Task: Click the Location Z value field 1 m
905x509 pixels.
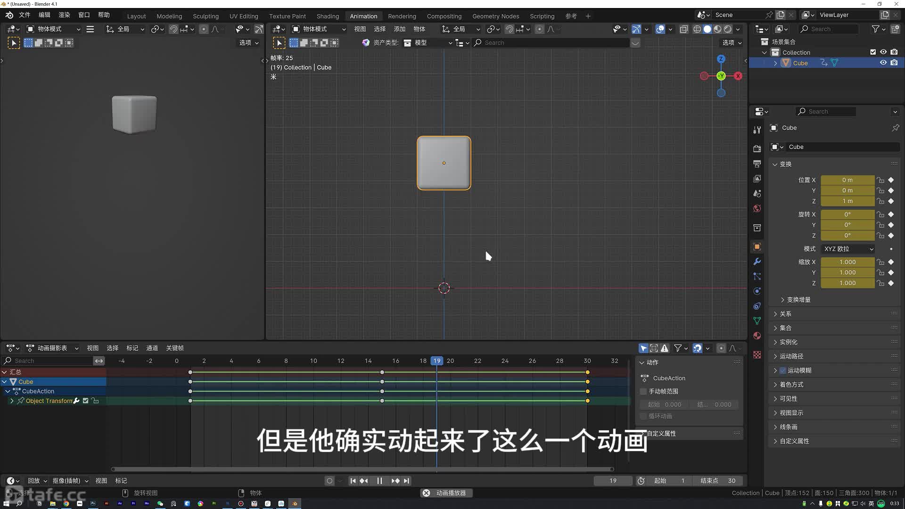Action: click(847, 201)
